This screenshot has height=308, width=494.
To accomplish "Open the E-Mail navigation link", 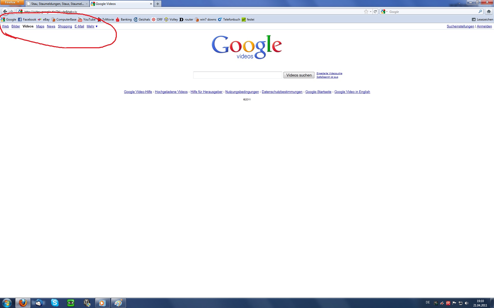I will click(79, 26).
